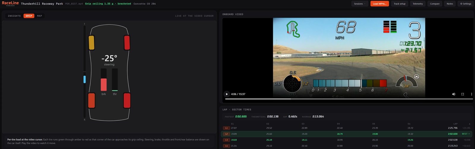
Task: Click the PDR_0237.mp4 file name
Action: (x=74, y=4)
